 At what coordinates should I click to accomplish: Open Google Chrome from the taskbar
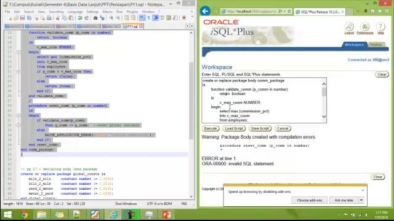coord(25,215)
